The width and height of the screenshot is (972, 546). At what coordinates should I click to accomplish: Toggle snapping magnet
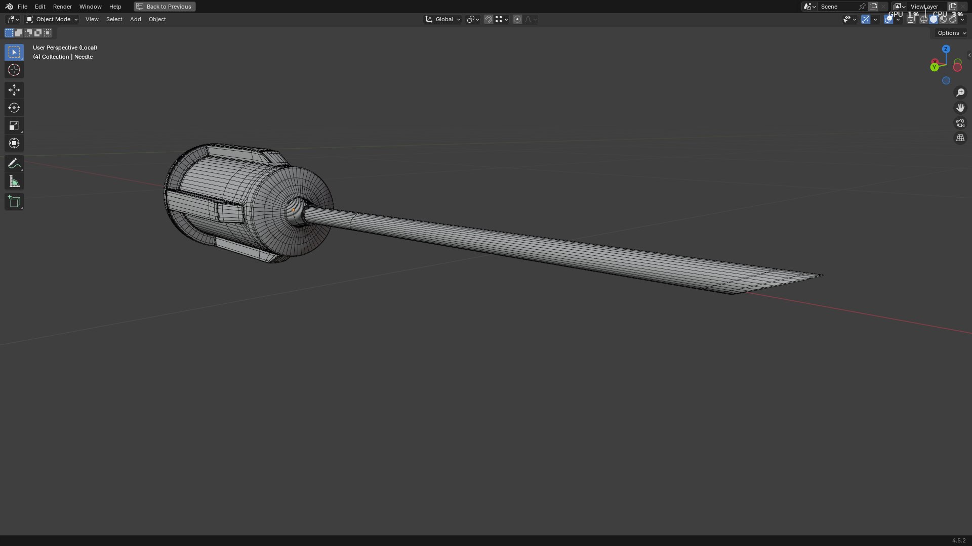489,19
